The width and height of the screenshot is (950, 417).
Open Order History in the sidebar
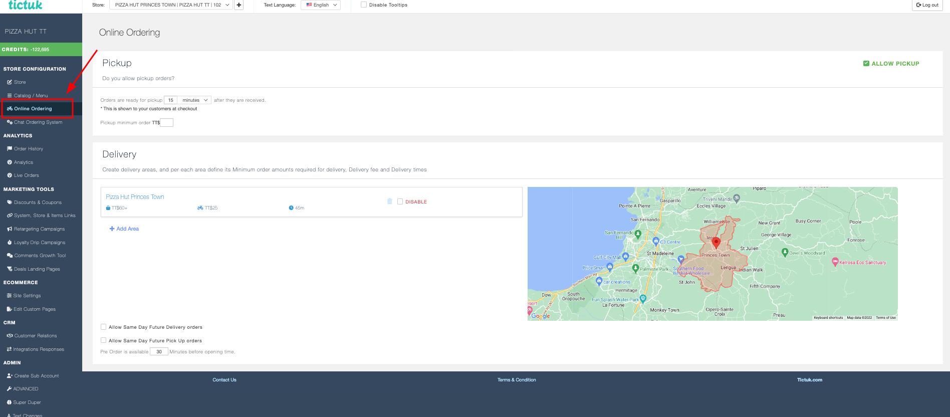(x=29, y=149)
